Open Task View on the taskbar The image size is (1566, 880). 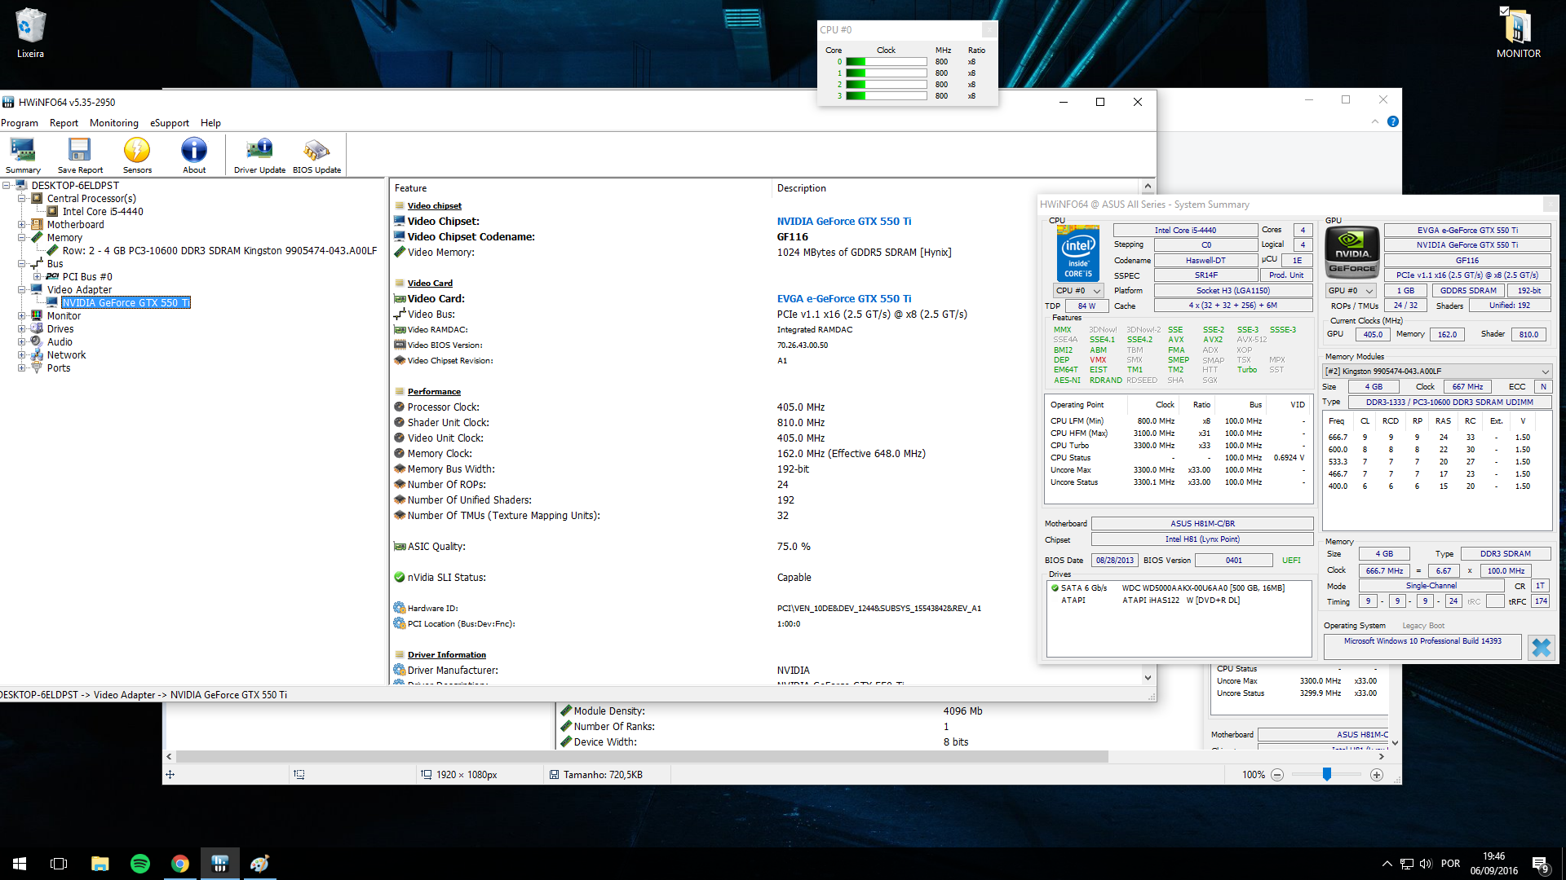pos(59,864)
